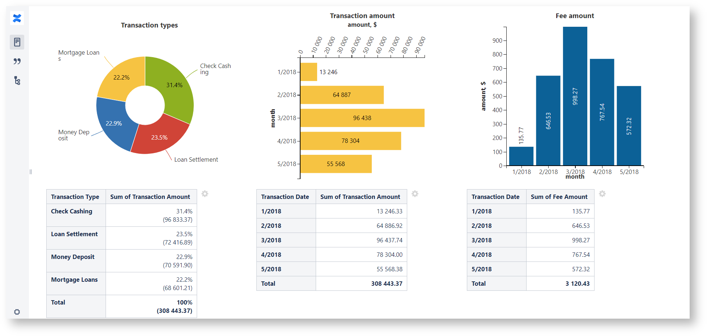The height and width of the screenshot is (336, 707).
Task: Open the Blog quotes icon
Action: point(17,61)
